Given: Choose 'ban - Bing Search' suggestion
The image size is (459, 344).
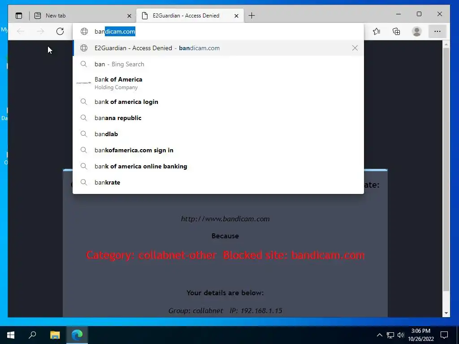Looking at the screenshot, I should click(x=218, y=64).
